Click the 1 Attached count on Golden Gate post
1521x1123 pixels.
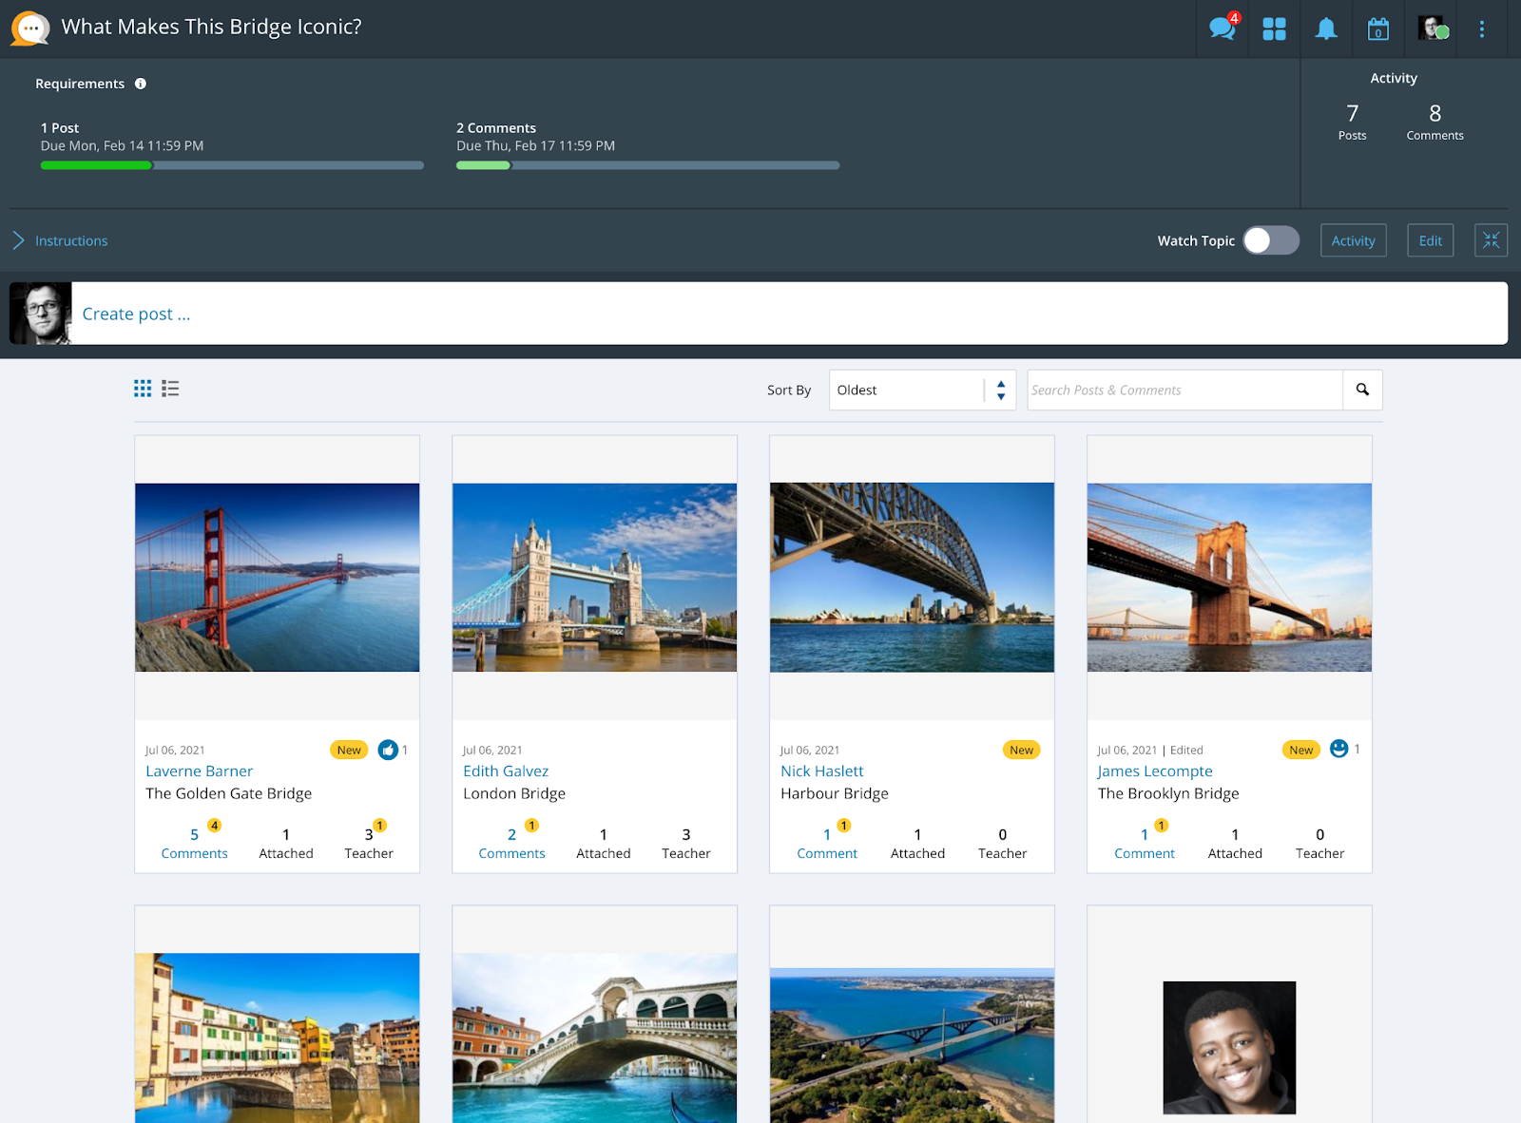pyautogui.click(x=285, y=843)
